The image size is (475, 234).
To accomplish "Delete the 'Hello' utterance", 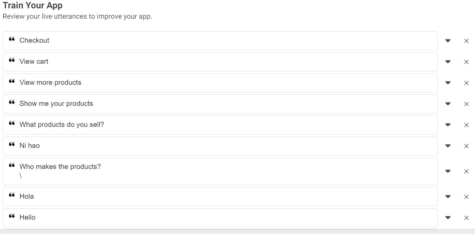I will [466, 218].
